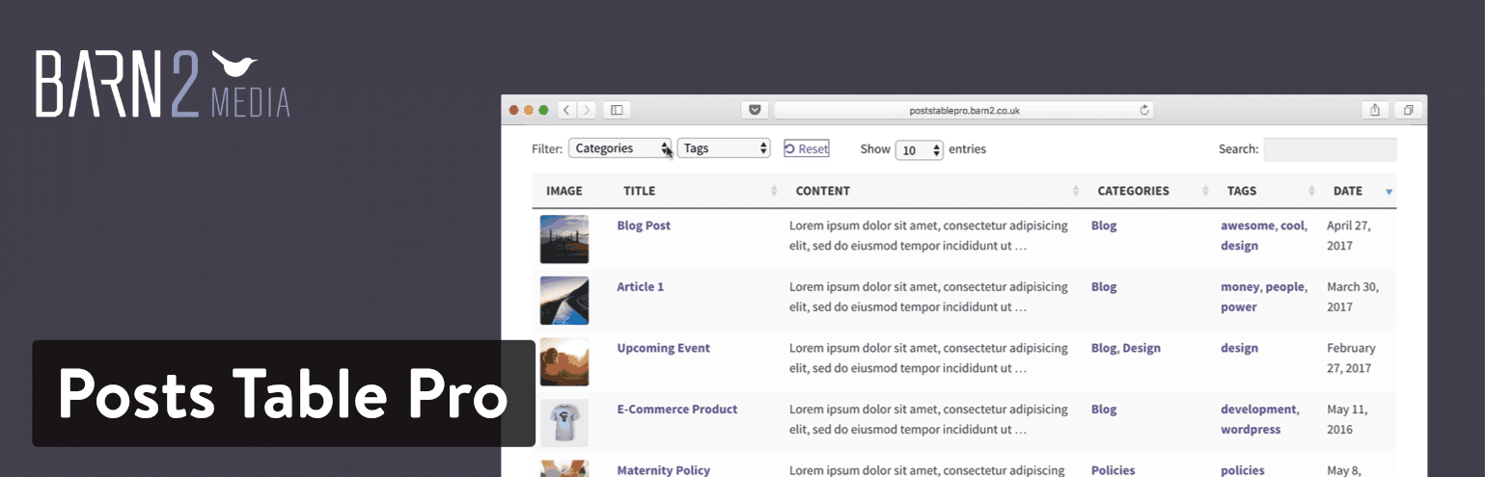The image size is (1485, 477).
Task: Open the Categories filter dropdown
Action: pyautogui.click(x=620, y=148)
